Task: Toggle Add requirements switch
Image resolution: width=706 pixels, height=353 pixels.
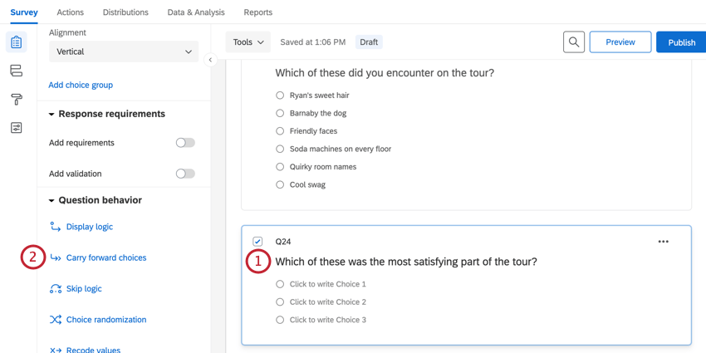Action: (x=185, y=143)
